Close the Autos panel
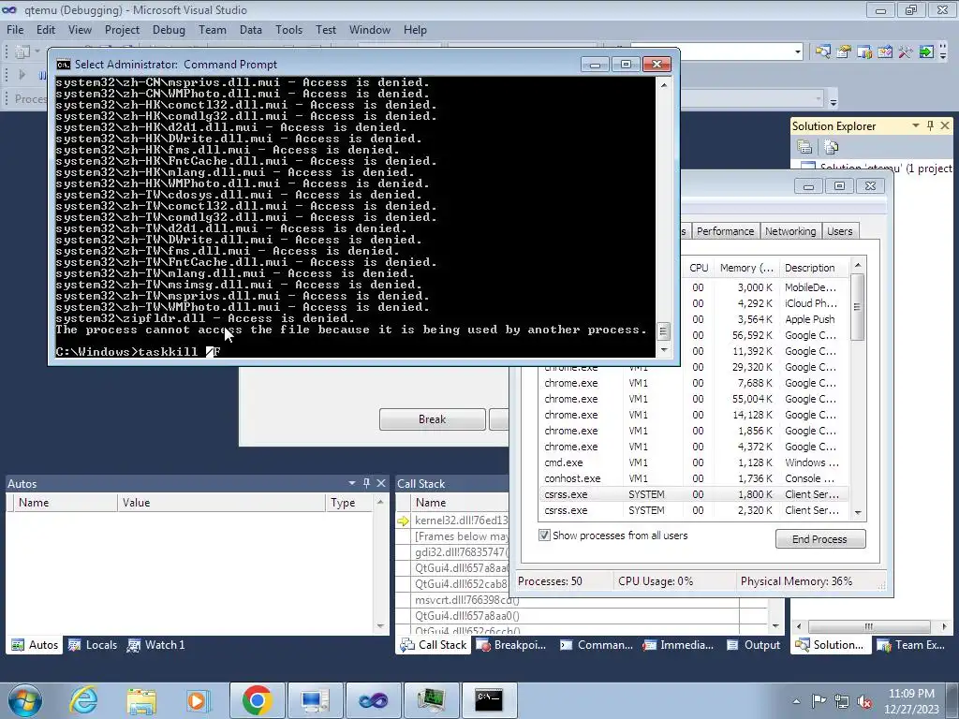 [381, 483]
